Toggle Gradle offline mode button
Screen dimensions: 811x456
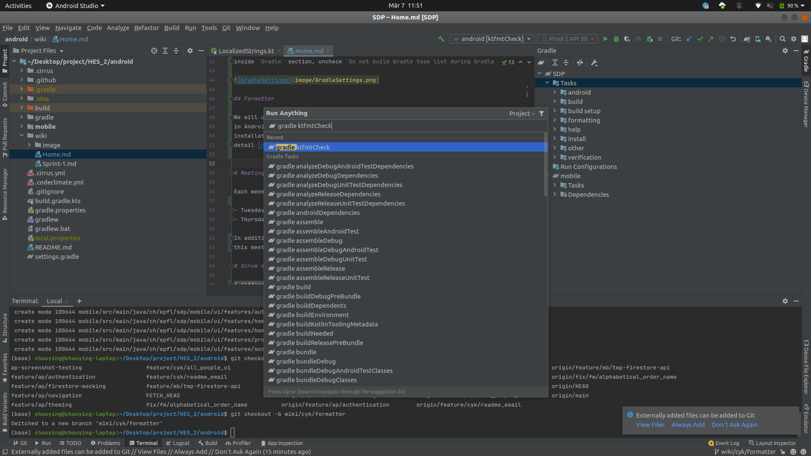[580, 62]
